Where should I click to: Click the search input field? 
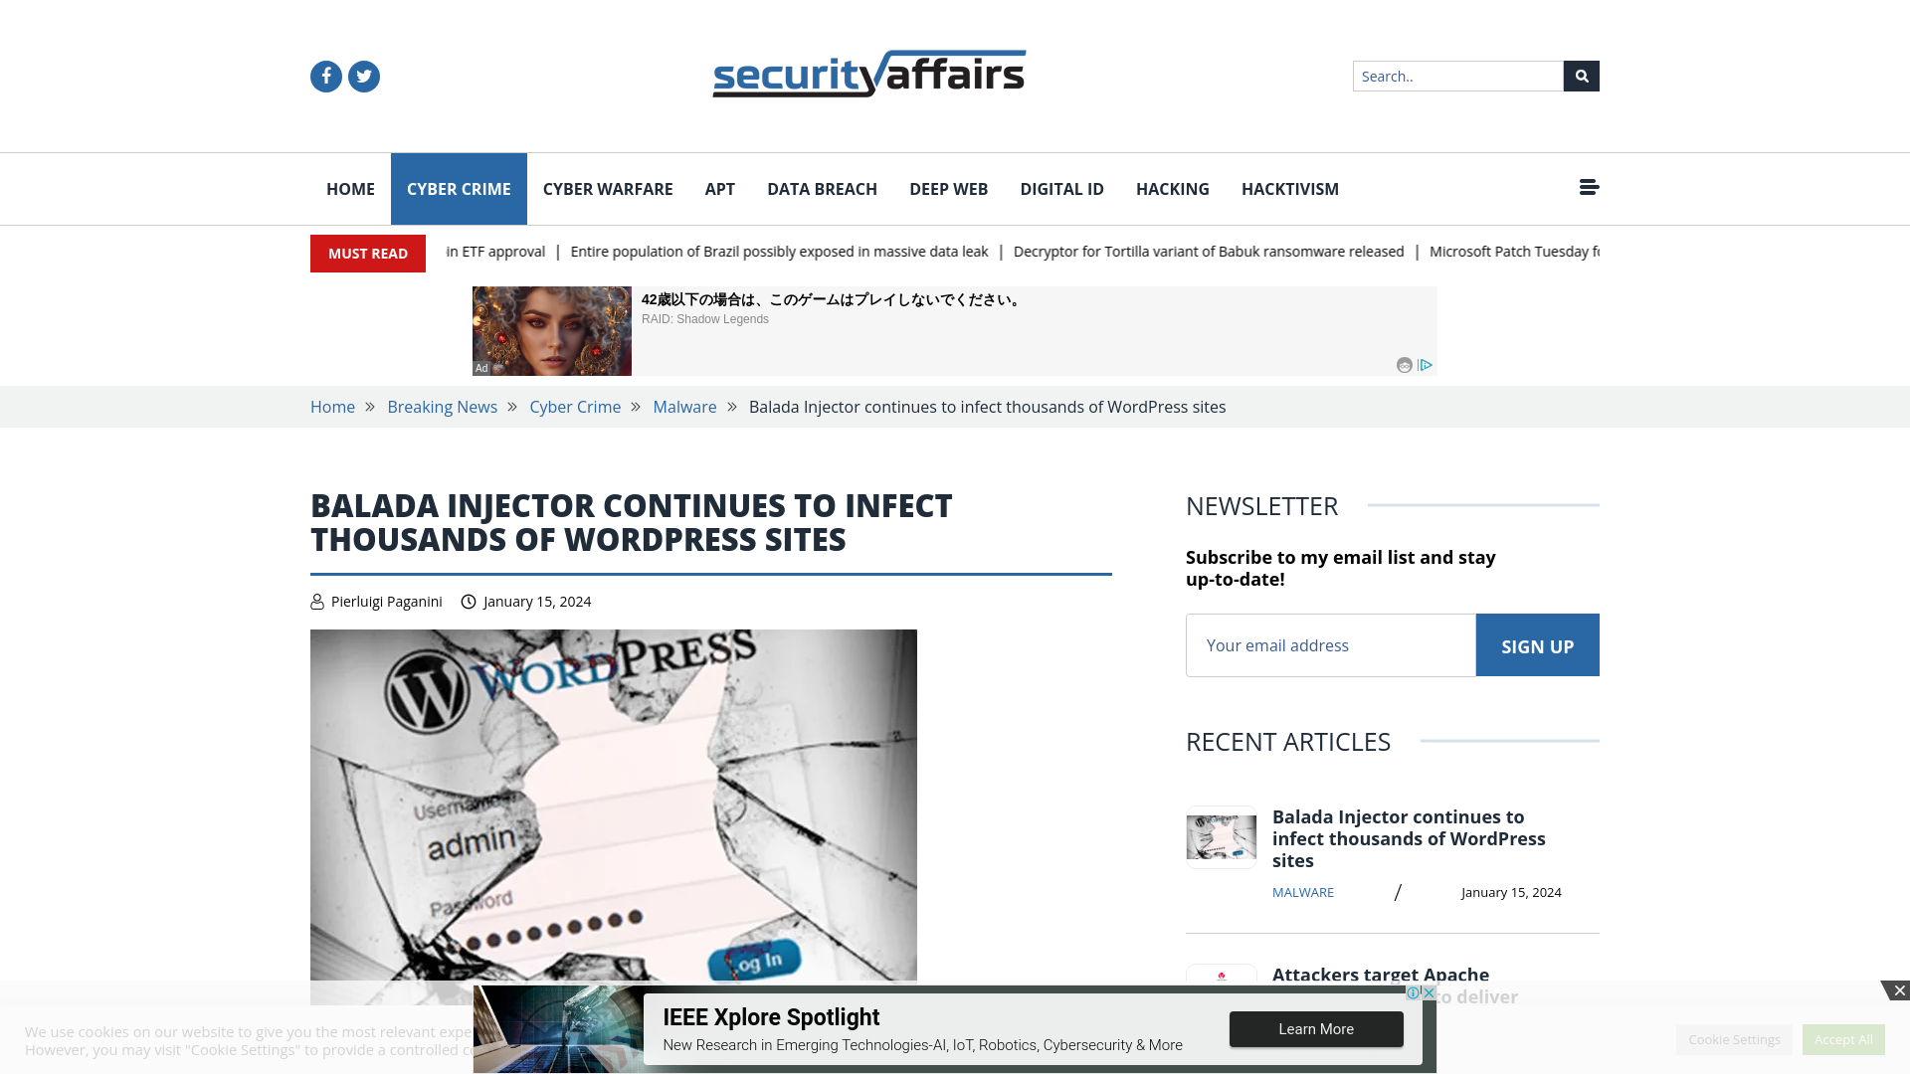coord(1457,75)
